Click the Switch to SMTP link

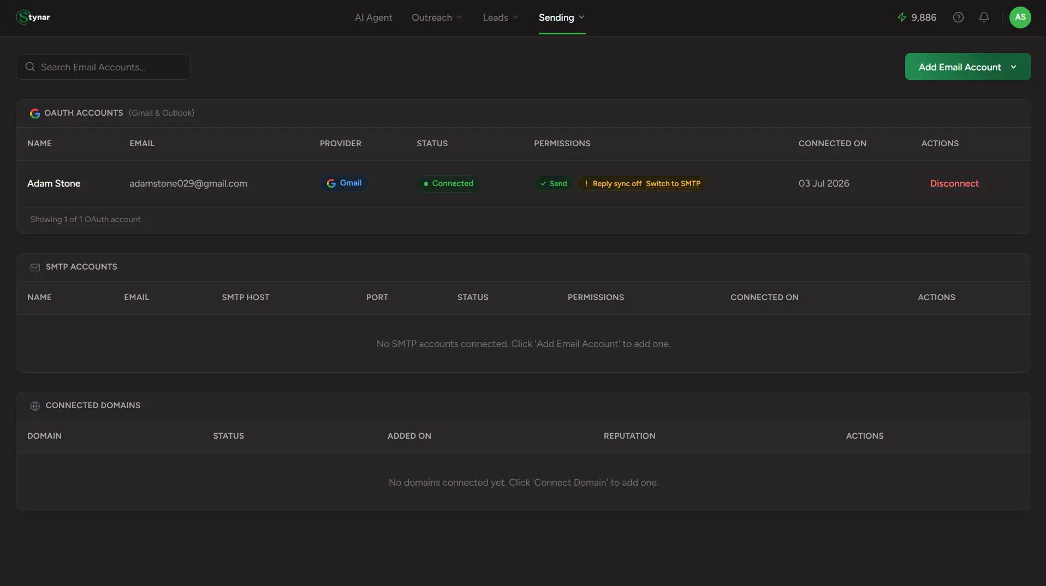click(673, 184)
